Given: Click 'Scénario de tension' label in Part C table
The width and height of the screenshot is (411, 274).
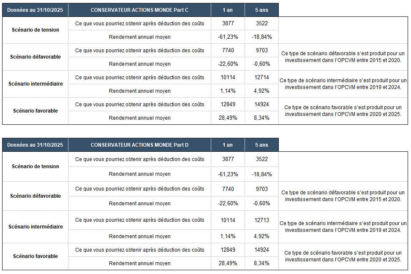Looking at the screenshot, I should [x=35, y=30].
